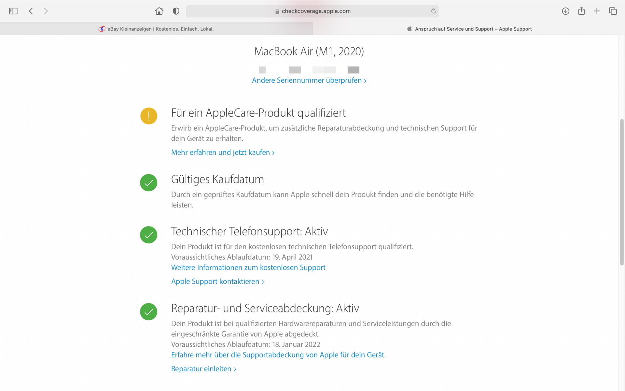Screen dimensions: 625x391
Task: Open Mehr erfahren und jetzt kaufen link
Action: click(223, 152)
